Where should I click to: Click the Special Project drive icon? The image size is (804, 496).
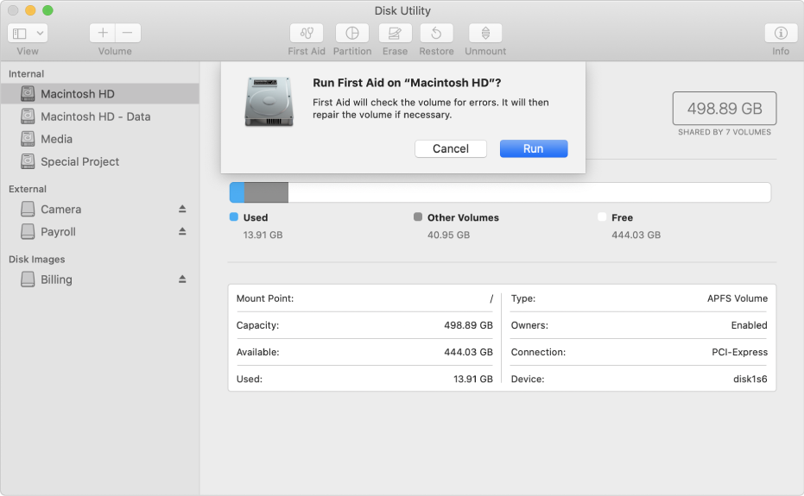(28, 161)
